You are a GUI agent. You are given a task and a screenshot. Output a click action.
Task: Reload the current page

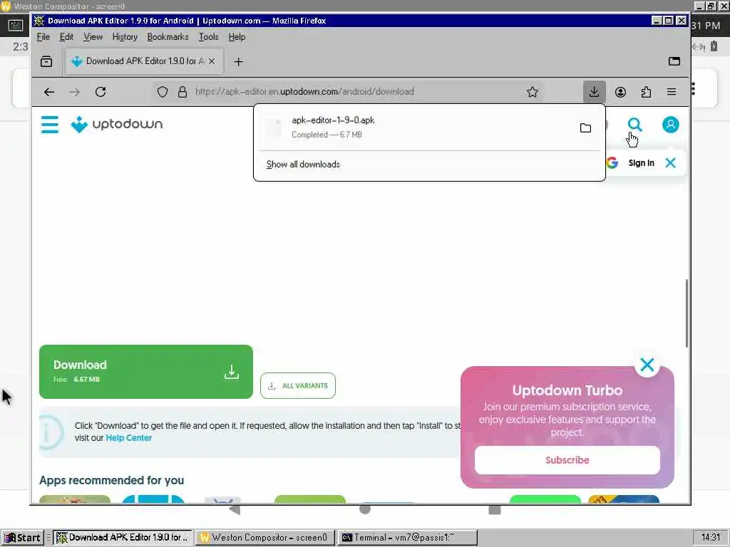point(101,92)
